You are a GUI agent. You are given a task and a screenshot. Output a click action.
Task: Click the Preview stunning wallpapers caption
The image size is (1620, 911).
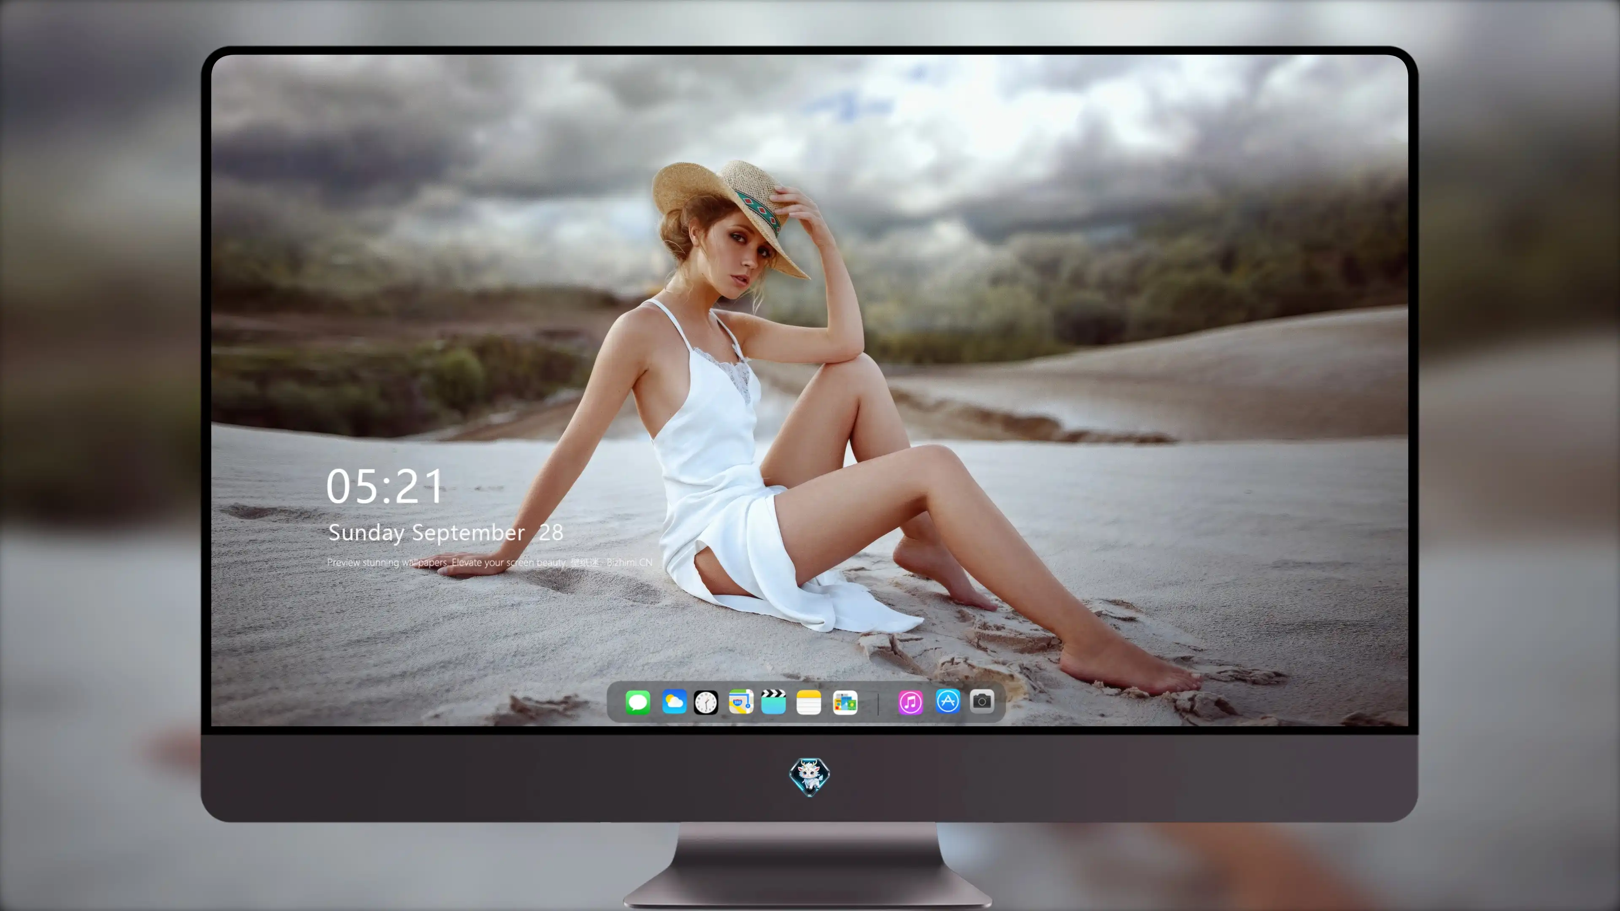click(x=489, y=562)
